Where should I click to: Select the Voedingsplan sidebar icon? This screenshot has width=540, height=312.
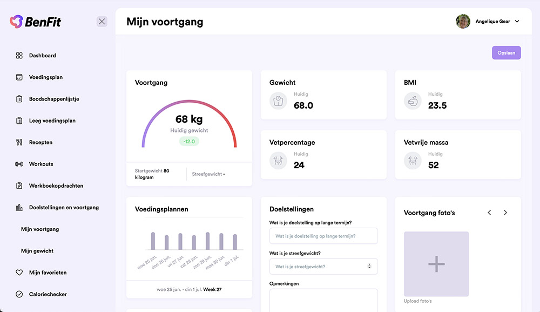(x=18, y=77)
